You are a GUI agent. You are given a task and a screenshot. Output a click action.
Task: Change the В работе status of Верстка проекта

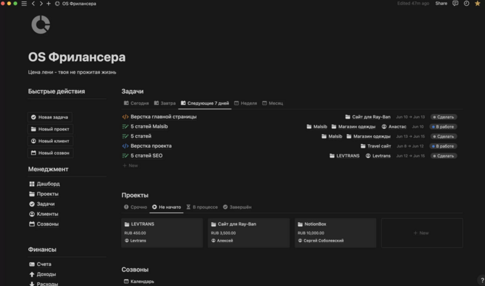(x=443, y=146)
